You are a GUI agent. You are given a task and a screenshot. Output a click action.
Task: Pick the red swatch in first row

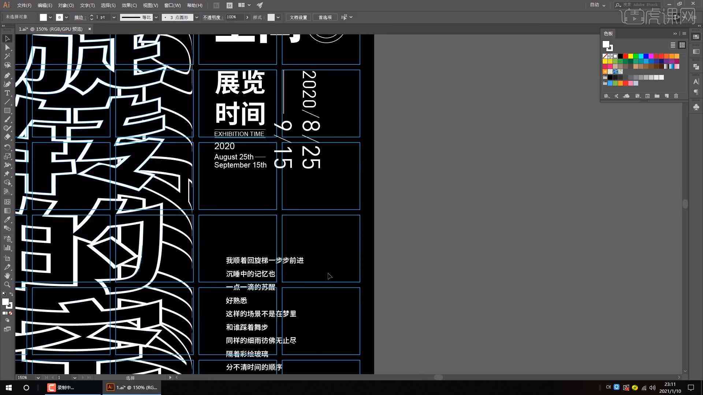click(625, 56)
